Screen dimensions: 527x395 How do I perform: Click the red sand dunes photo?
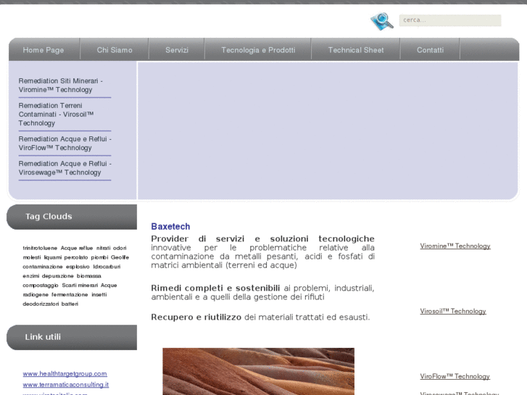pos(259,372)
